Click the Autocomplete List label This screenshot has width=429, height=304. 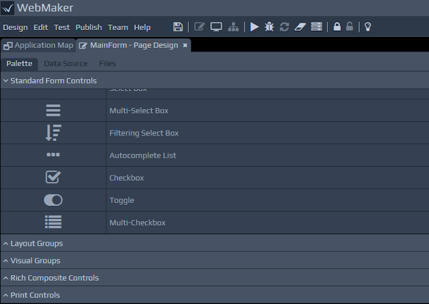pos(143,156)
